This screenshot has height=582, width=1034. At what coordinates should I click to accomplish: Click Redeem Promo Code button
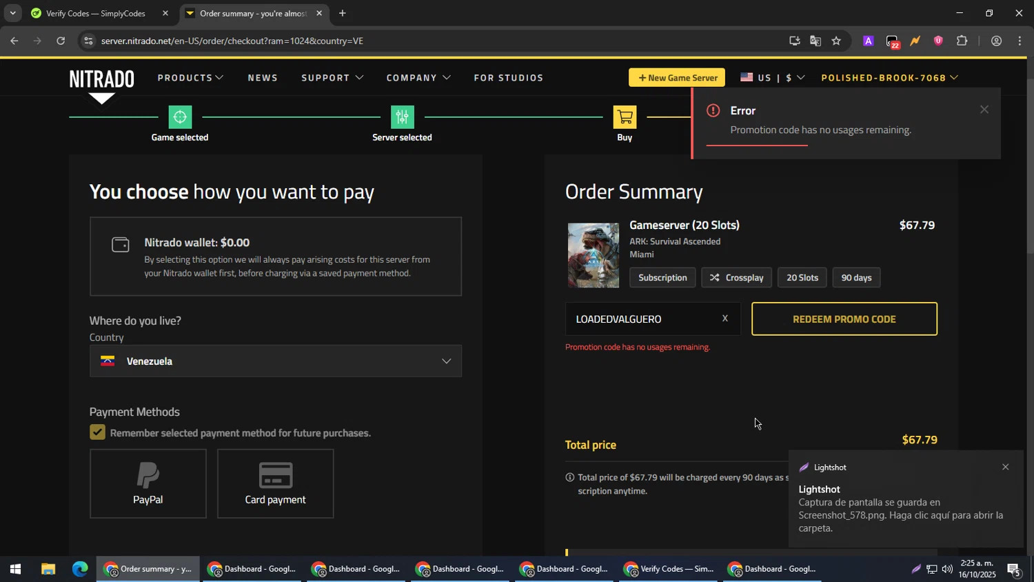844,319
